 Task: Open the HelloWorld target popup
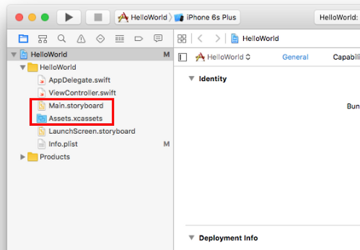[223, 57]
